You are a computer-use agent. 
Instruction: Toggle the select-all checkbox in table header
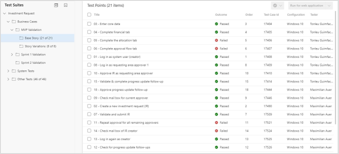(89, 15)
